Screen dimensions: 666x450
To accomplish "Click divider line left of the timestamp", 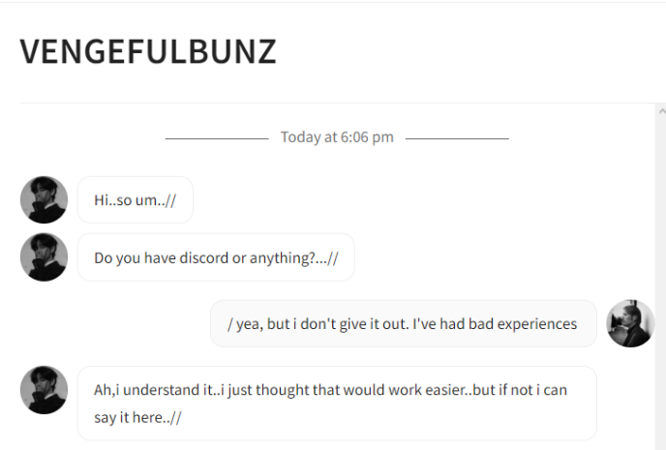I will pyautogui.click(x=217, y=138).
